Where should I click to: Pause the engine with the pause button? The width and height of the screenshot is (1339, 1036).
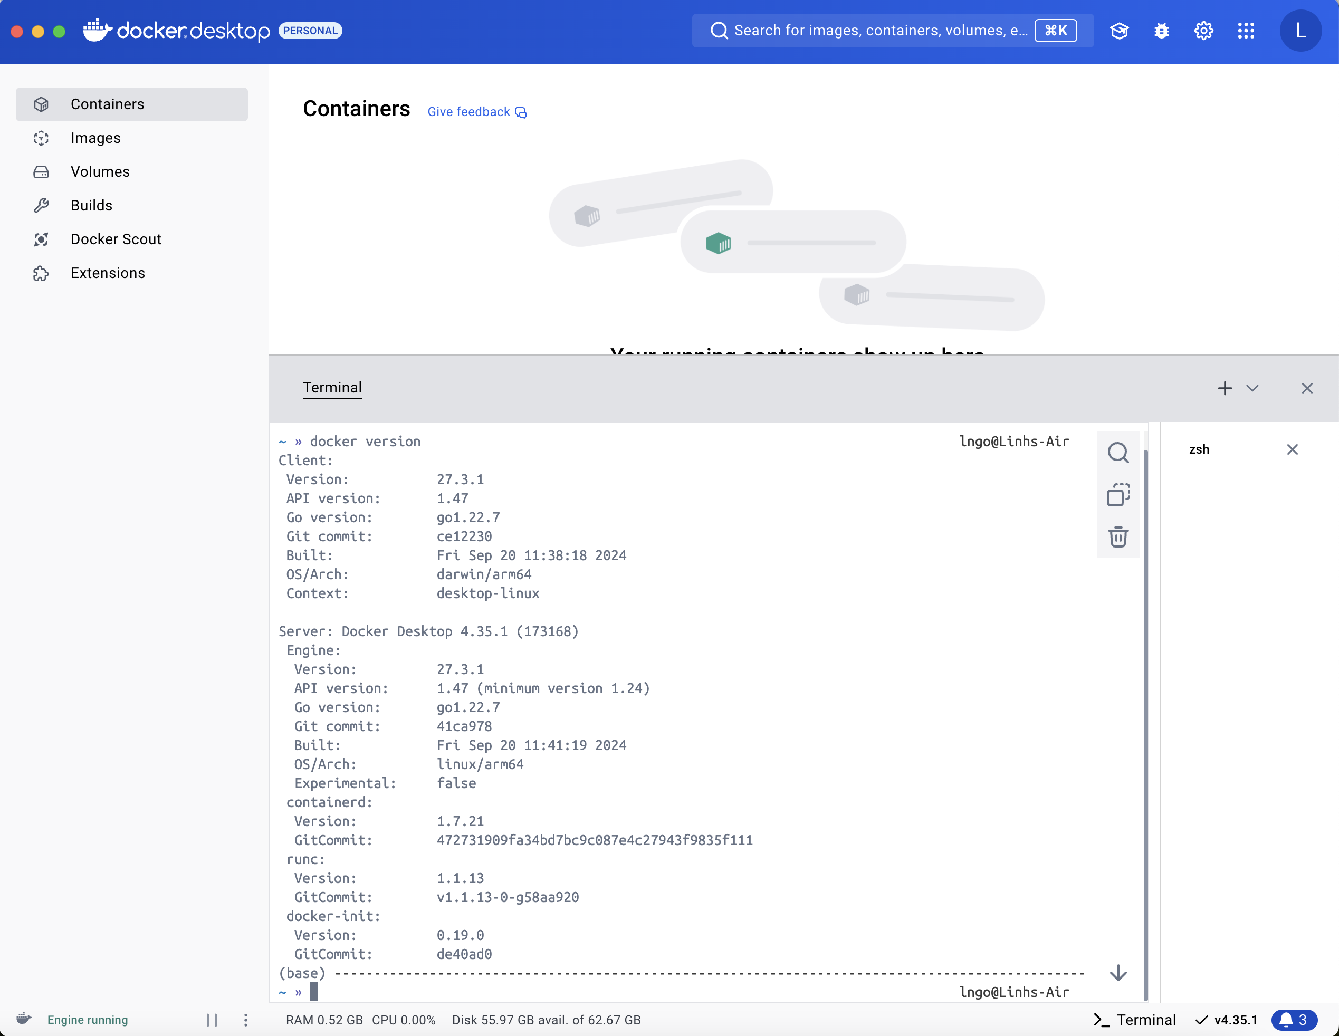coord(212,1020)
